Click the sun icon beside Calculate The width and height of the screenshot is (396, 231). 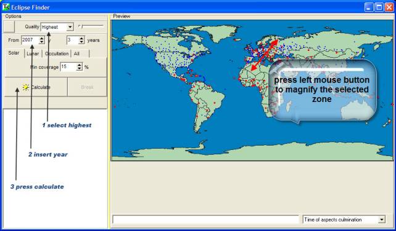click(x=25, y=87)
